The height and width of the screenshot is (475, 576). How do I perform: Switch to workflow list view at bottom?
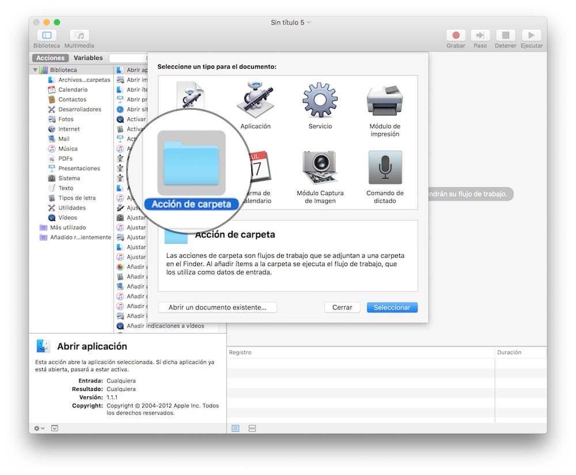(x=236, y=428)
